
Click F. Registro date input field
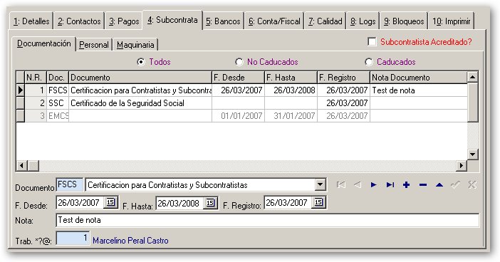coord(288,202)
